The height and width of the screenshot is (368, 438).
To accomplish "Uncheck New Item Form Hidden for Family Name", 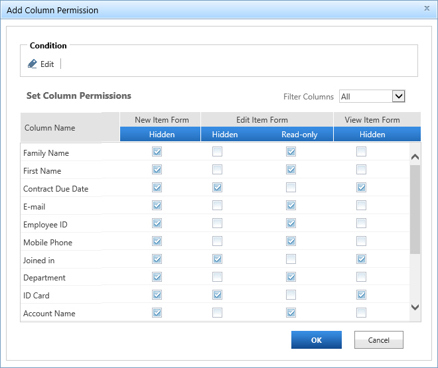I will click(157, 153).
